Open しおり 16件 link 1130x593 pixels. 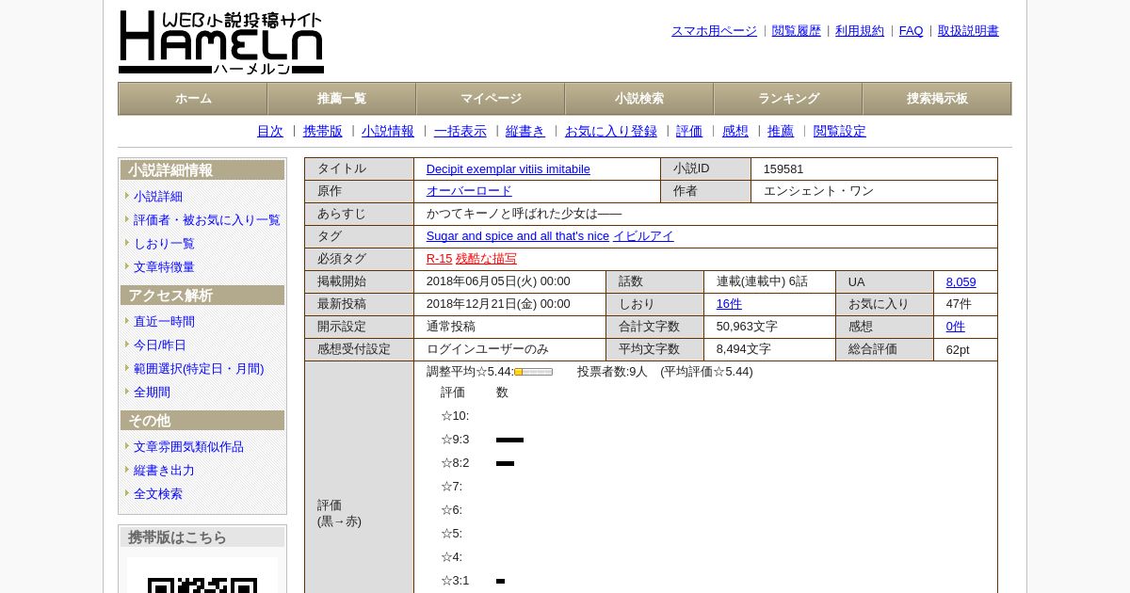click(x=729, y=305)
